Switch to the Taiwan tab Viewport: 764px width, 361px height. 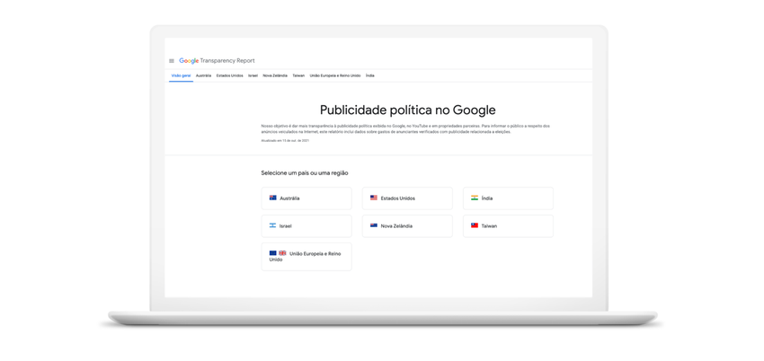pyautogui.click(x=298, y=76)
